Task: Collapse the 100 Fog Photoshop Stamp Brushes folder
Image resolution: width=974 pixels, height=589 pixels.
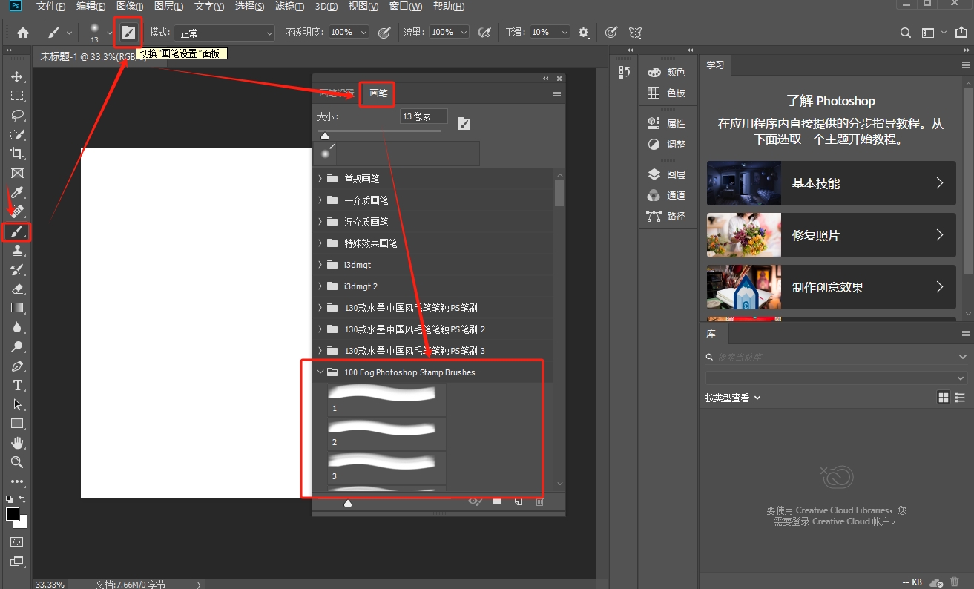Action: (320, 372)
